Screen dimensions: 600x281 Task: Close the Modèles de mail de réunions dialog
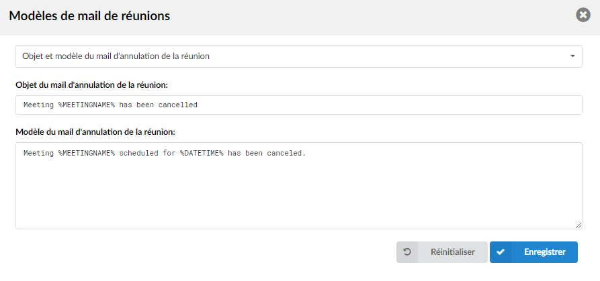583,15
